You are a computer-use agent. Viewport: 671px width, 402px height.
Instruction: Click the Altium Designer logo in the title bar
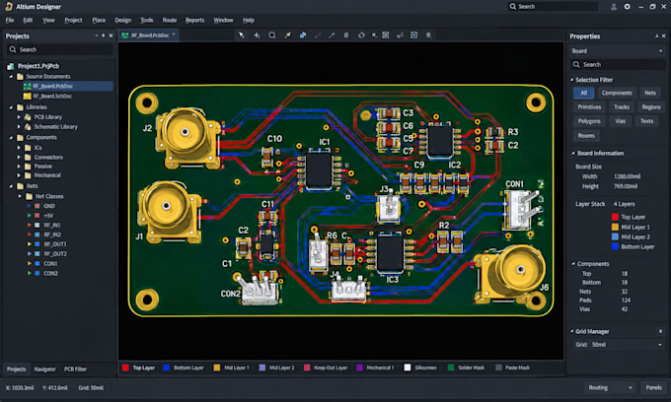(x=9, y=7)
